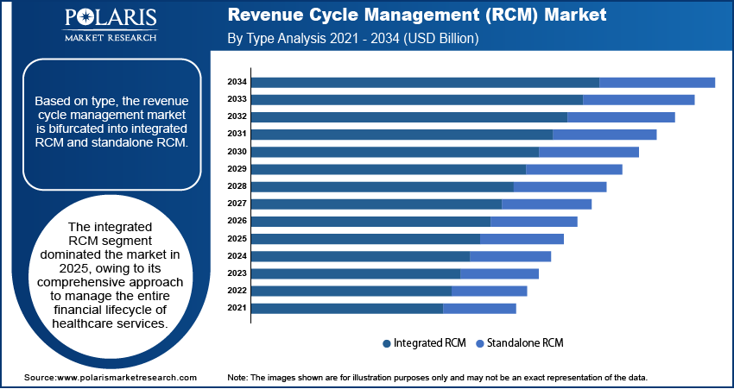Click the Standalone RCM legend dot
The width and height of the screenshot is (734, 389).
(480, 343)
